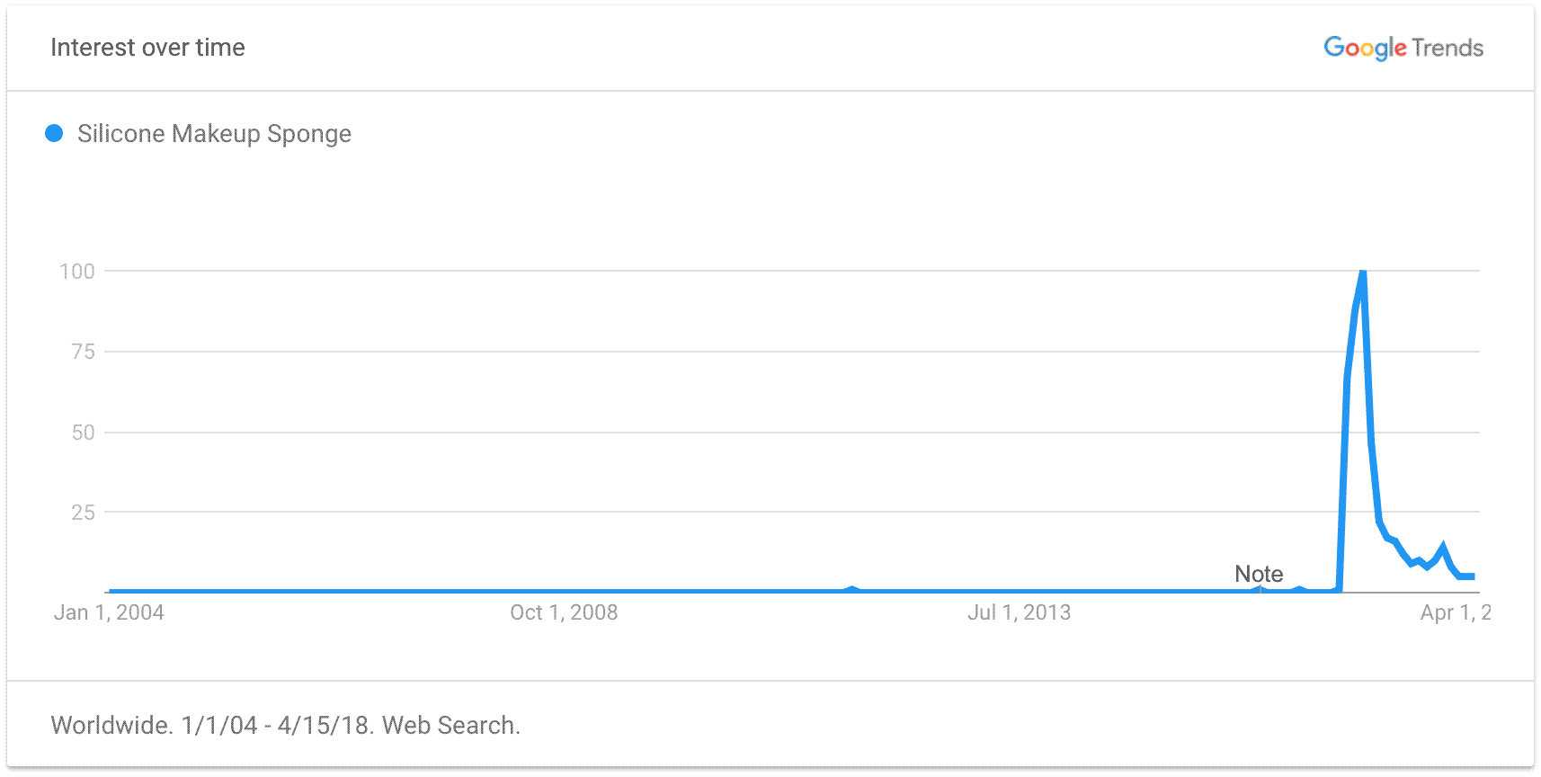Click the Worldwide date range footer text

286,725
